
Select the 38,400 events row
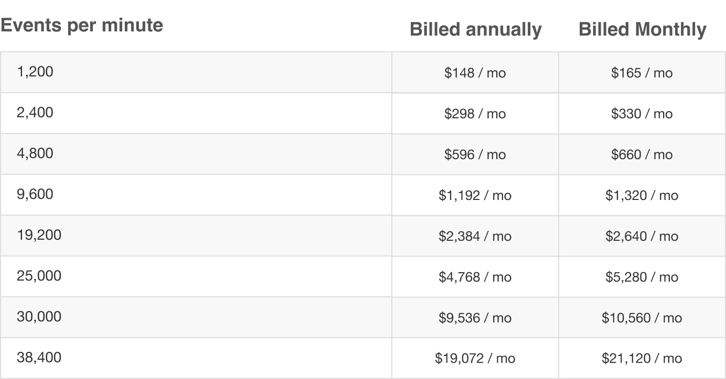coord(363,358)
